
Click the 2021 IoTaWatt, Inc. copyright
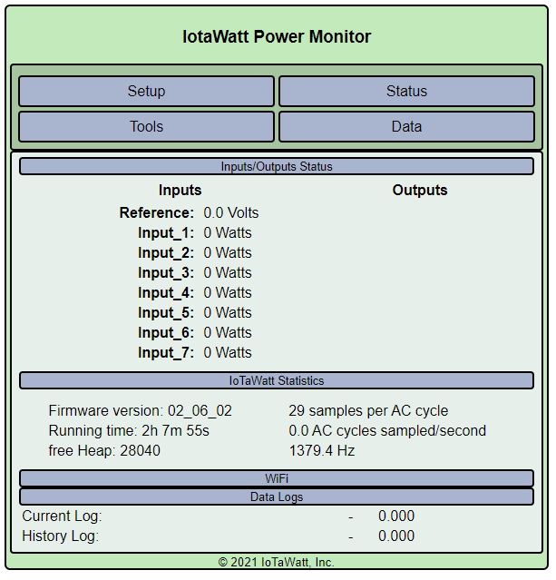click(276, 563)
